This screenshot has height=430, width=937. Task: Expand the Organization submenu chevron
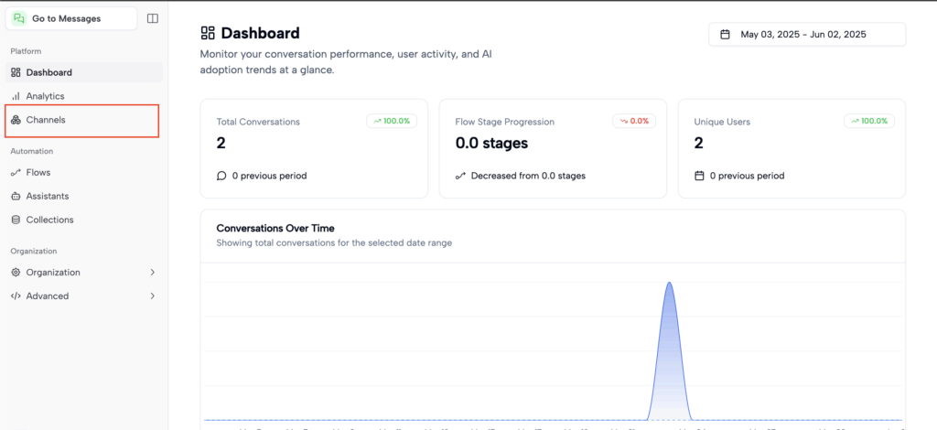click(152, 273)
